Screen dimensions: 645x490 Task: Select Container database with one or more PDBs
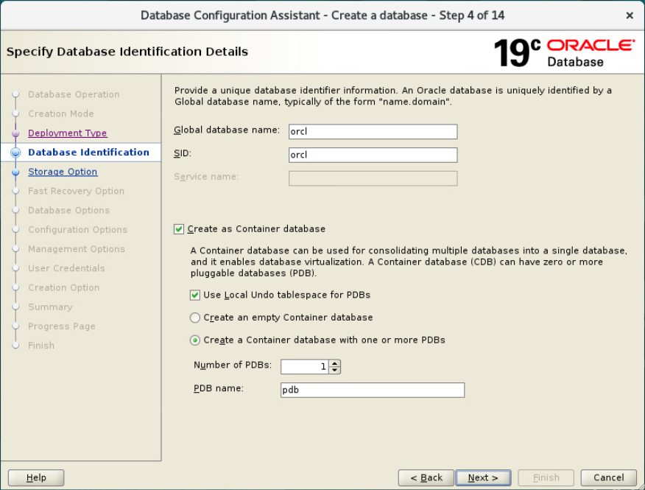click(x=195, y=340)
